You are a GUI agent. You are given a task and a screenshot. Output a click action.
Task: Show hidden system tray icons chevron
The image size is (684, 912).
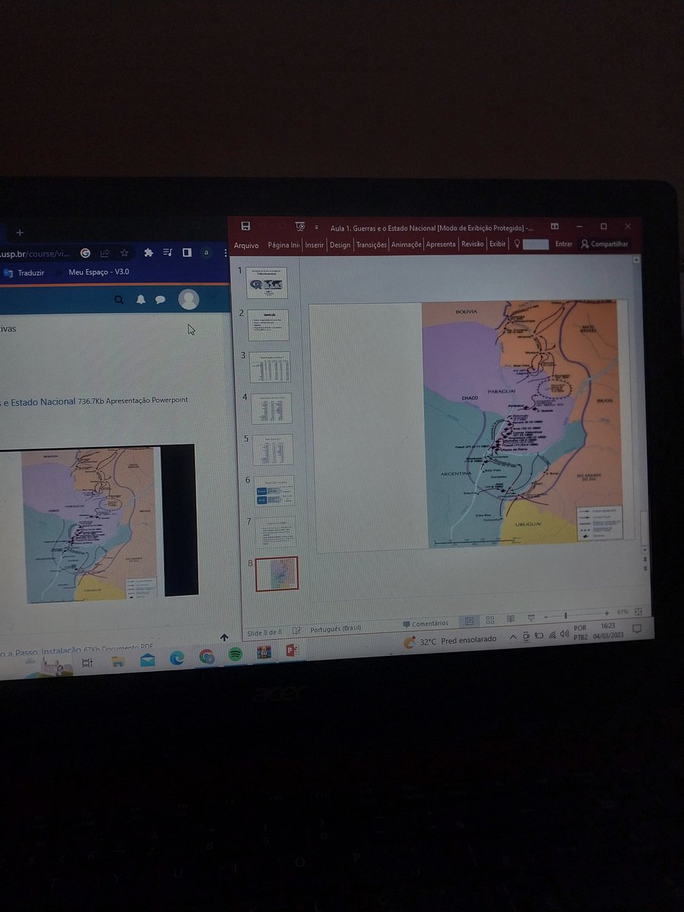(x=512, y=637)
